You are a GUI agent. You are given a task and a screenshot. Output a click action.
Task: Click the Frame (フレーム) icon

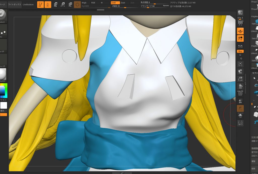pyautogui.click(x=240, y=64)
